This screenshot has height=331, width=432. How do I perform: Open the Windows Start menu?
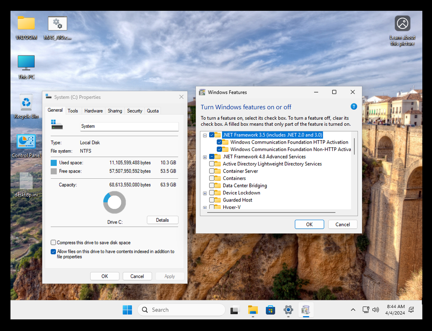coord(127,310)
